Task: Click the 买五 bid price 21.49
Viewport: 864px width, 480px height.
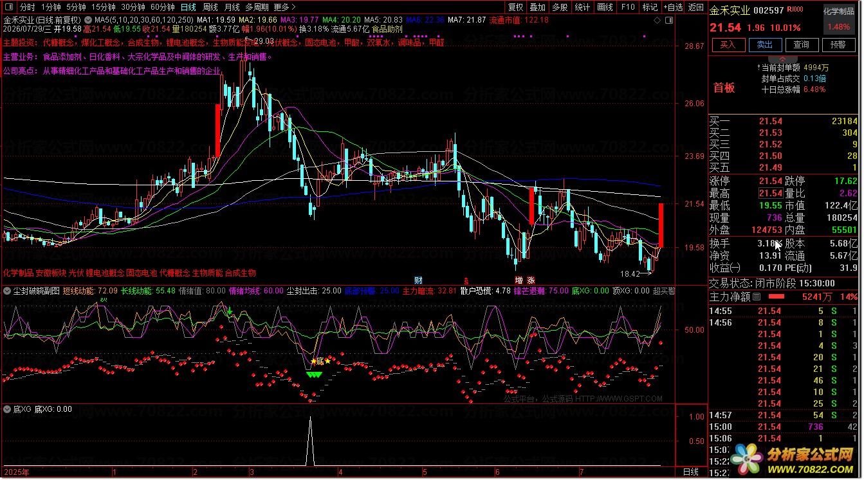Action: pyautogui.click(x=771, y=167)
